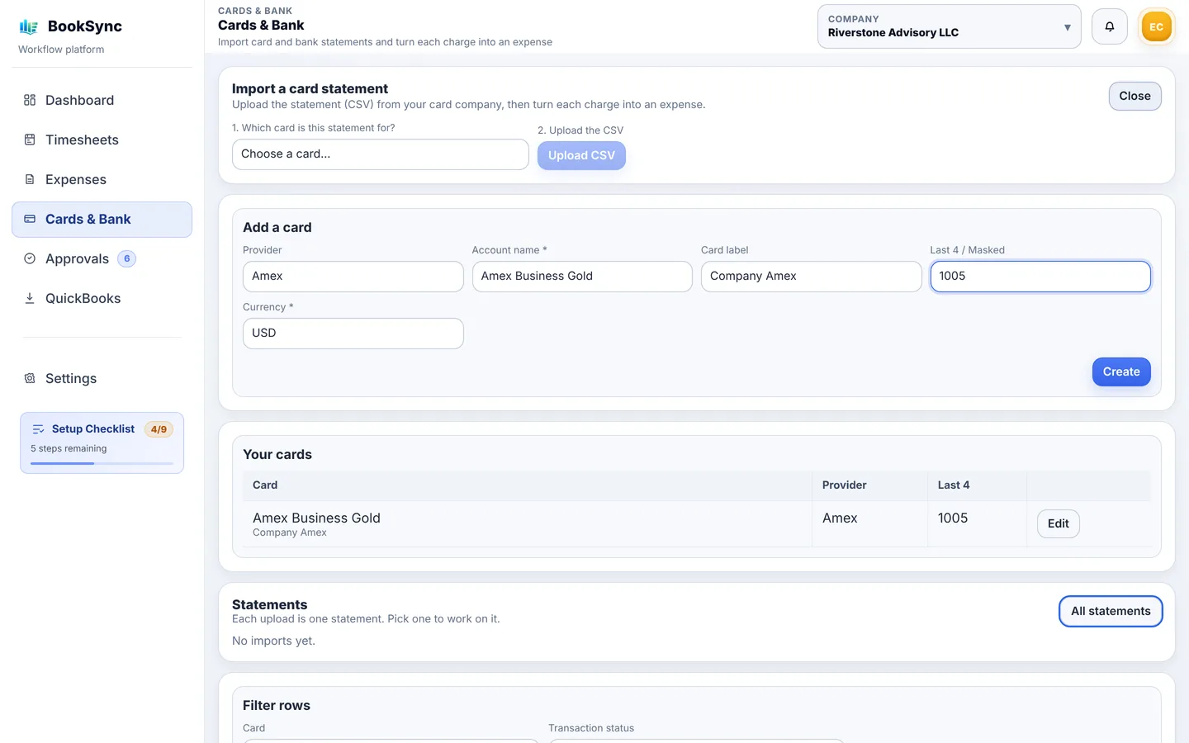
Task: Open the Provider dropdown showing Amex
Action: point(353,277)
